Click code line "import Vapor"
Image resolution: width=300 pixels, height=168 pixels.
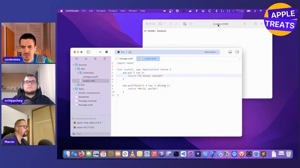[125, 63]
